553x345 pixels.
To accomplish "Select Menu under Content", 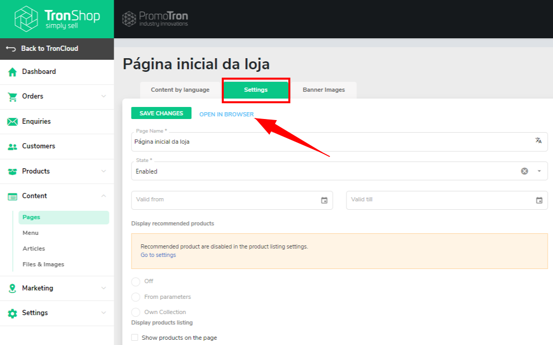I will (x=30, y=233).
